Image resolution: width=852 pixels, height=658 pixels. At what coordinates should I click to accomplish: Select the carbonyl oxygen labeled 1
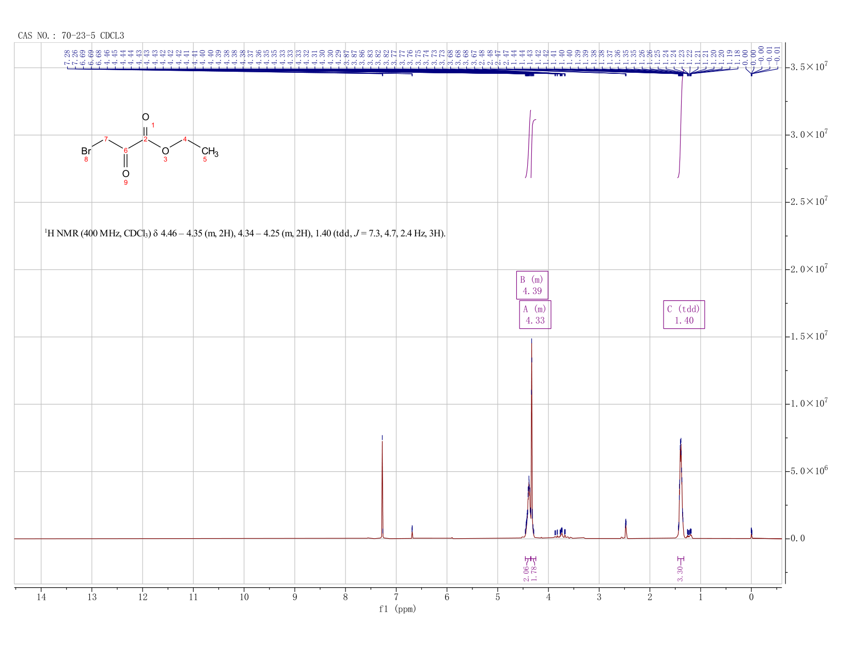pos(146,117)
